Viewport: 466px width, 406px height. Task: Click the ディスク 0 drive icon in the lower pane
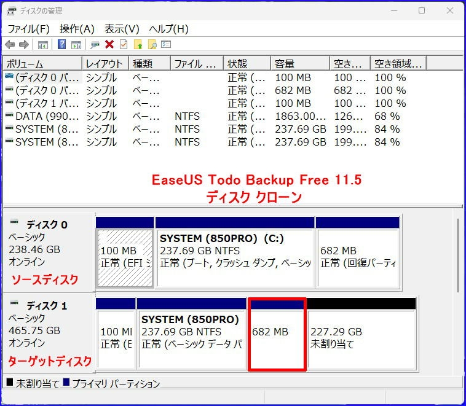(14, 222)
